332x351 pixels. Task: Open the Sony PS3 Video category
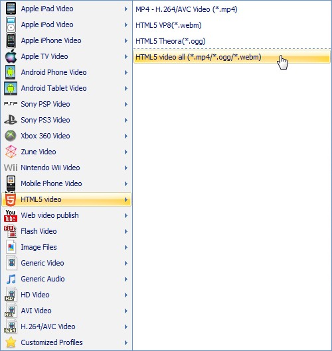[66, 120]
